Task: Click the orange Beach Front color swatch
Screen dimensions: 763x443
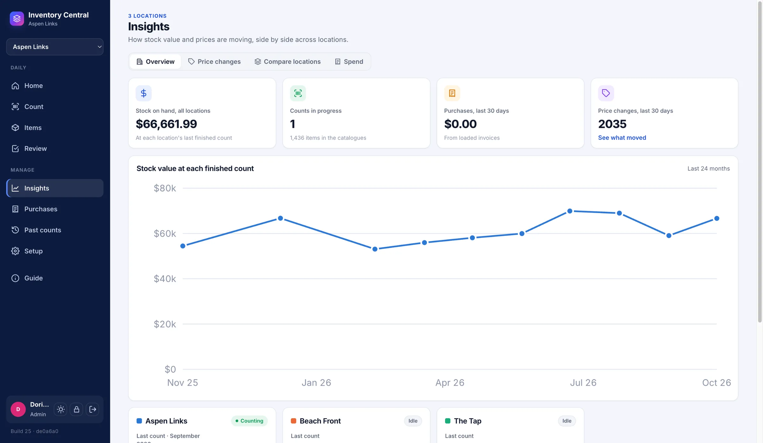Action: tap(293, 421)
